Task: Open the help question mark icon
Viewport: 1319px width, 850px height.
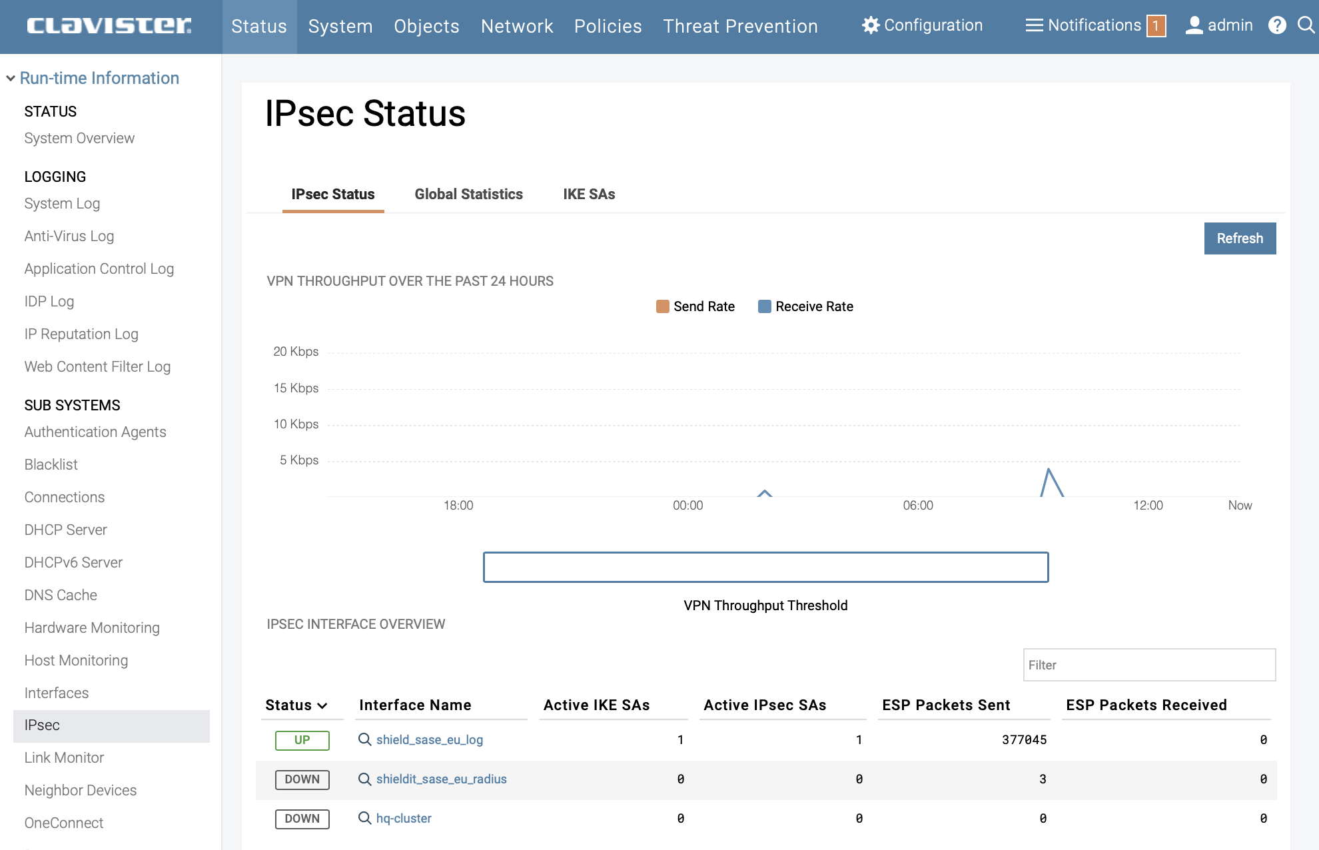Action: [x=1277, y=25]
